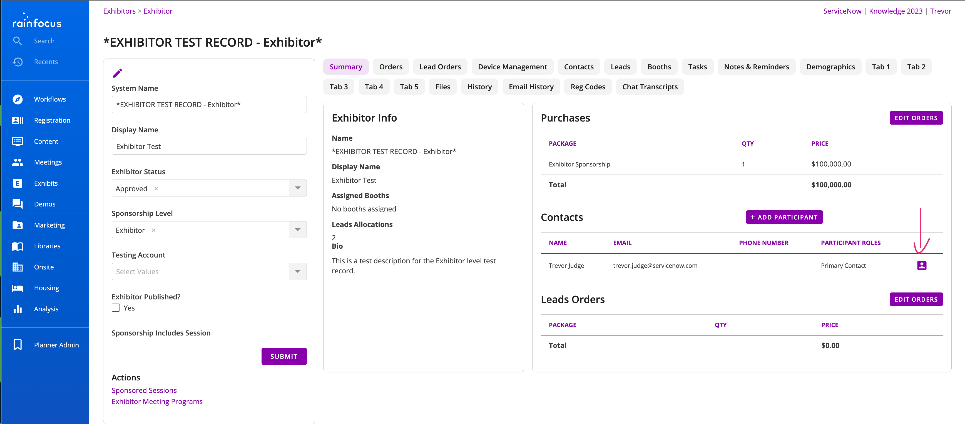Screen dimensions: 965x424
Task: Check the Exhibitor Published Yes checkbox
Action: click(x=116, y=308)
